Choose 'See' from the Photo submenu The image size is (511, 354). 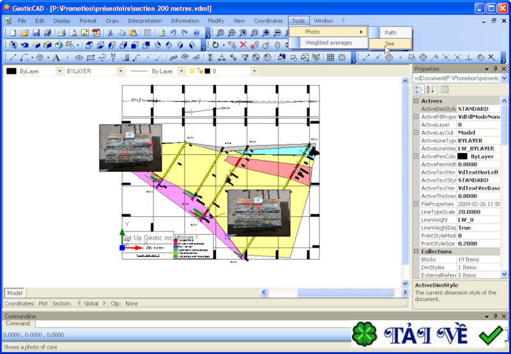pos(390,44)
